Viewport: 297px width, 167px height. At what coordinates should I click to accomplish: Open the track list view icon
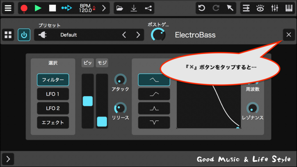tap(246, 8)
